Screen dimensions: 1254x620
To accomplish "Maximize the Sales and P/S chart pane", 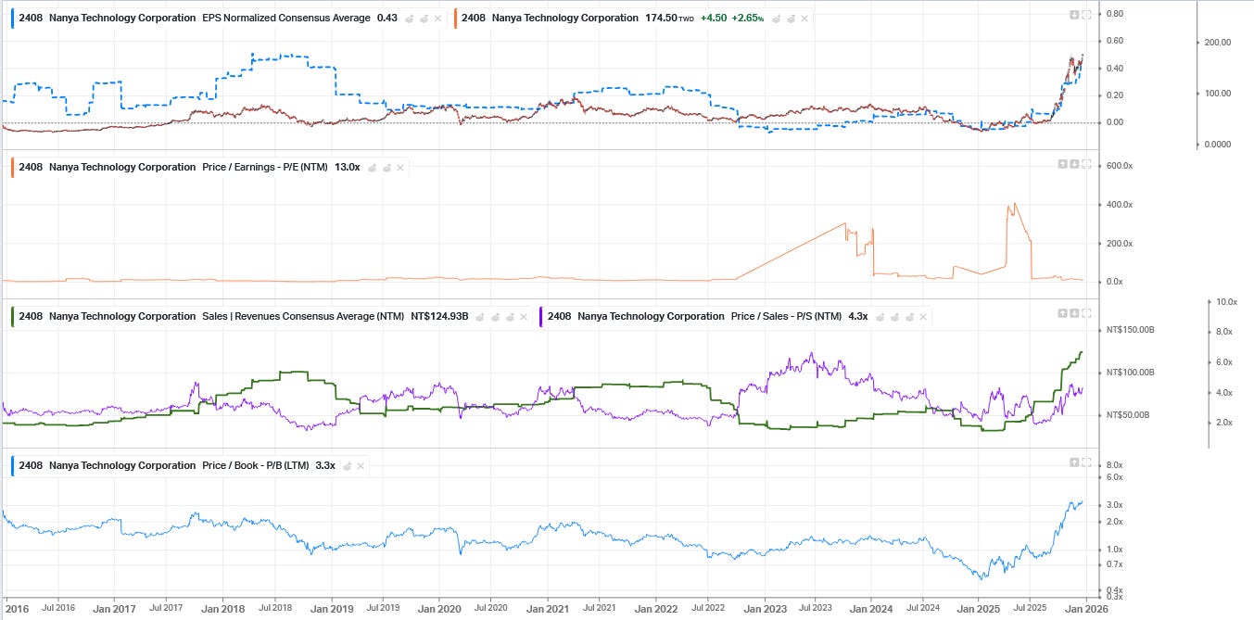I will click(1086, 312).
